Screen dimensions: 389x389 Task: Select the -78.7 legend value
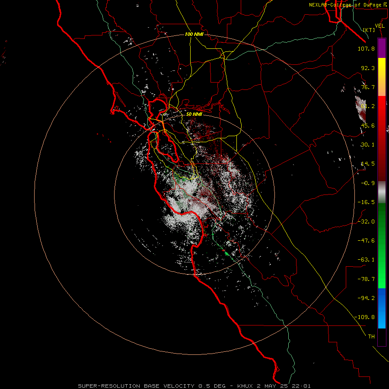pos(366,279)
